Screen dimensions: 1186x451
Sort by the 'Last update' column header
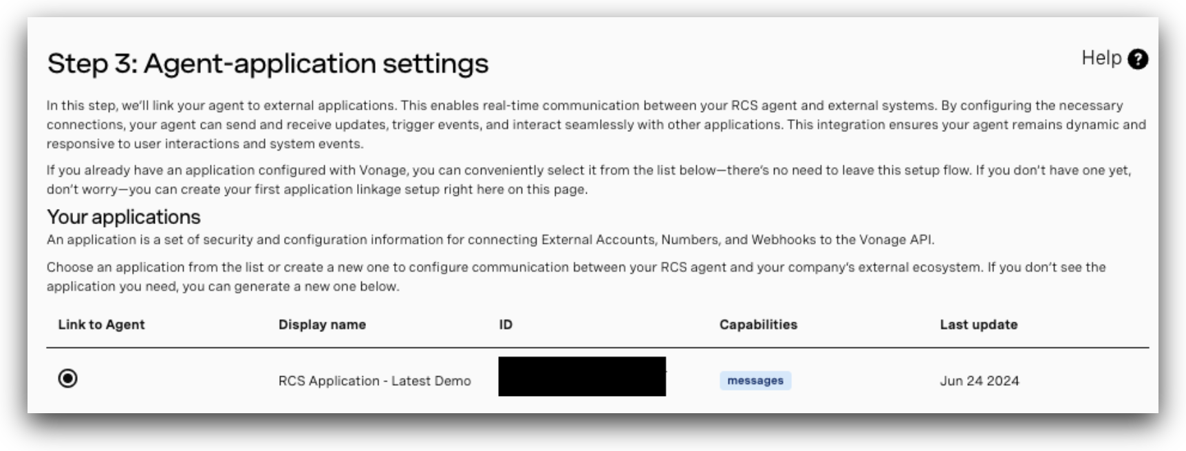[978, 324]
